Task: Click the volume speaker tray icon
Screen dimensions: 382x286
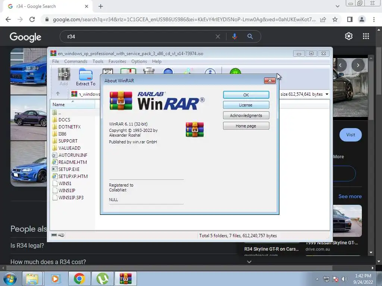Action: point(344,279)
